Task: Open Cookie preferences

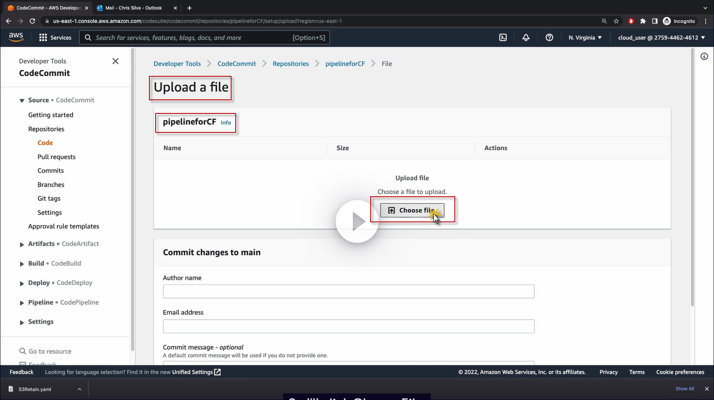Action: pos(680,372)
